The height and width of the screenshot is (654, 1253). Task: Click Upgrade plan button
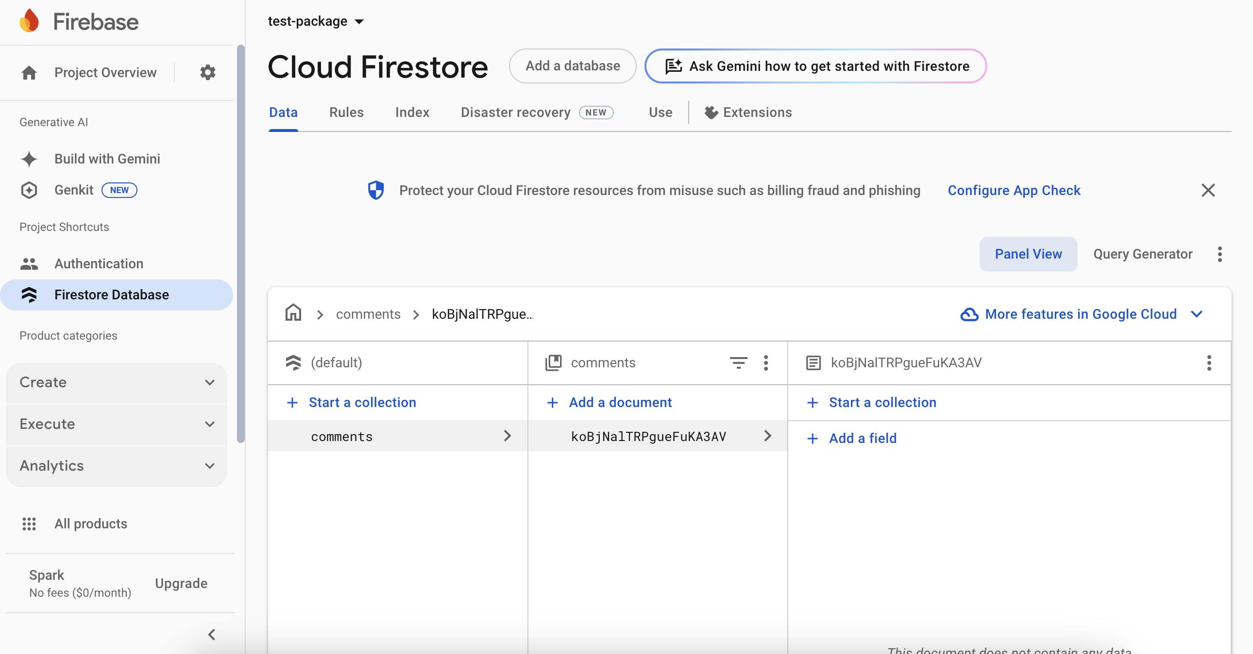click(181, 583)
